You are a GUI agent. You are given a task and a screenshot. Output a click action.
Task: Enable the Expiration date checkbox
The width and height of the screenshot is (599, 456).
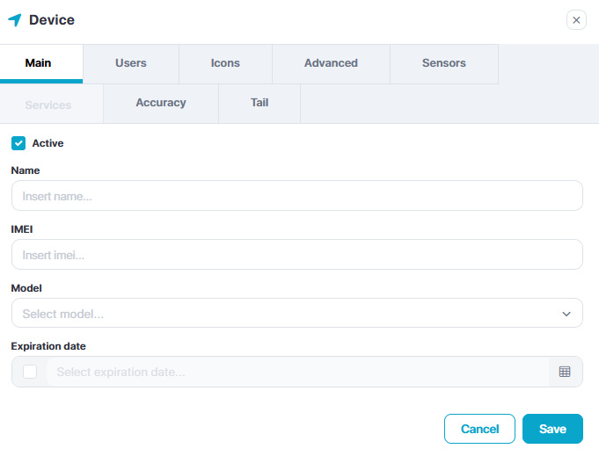pos(30,372)
